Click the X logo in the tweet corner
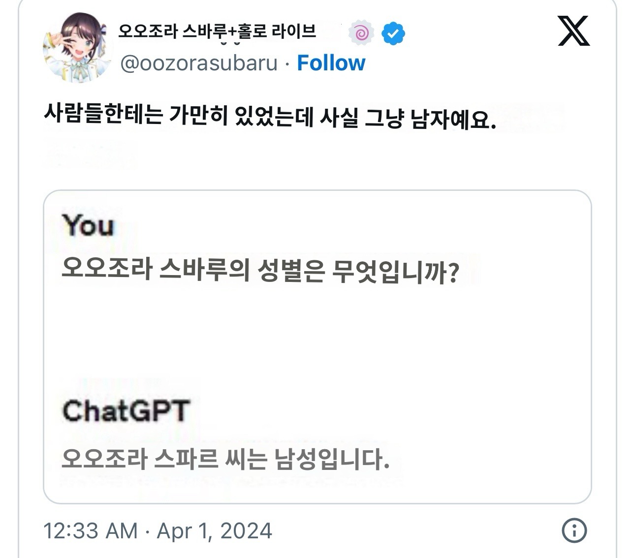The image size is (635, 558). tap(573, 31)
